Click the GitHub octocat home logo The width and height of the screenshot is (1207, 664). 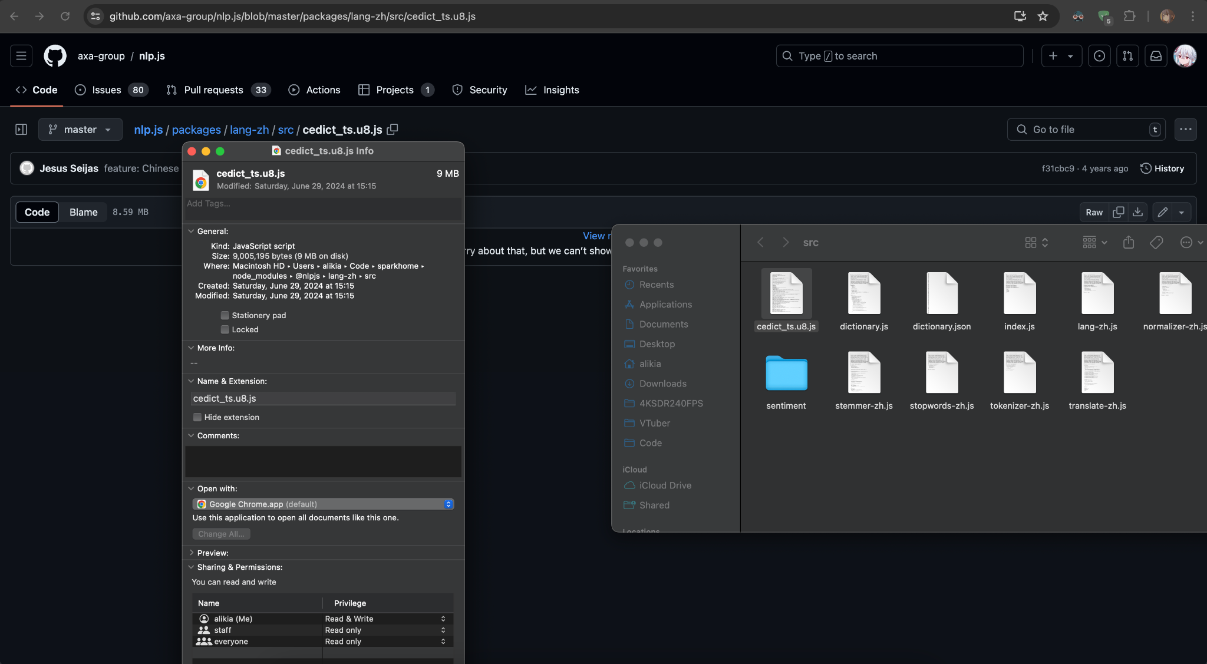point(54,55)
